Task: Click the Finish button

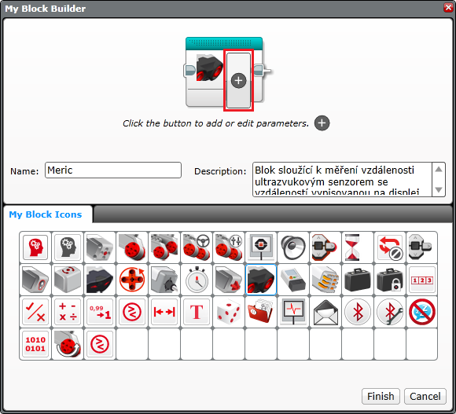Action: pyautogui.click(x=381, y=396)
